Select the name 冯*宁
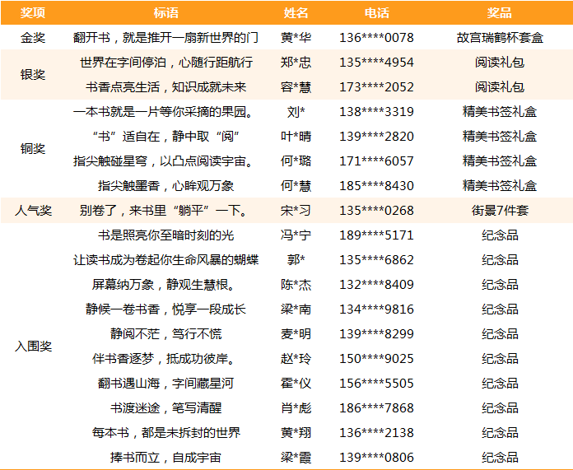 (x=296, y=235)
